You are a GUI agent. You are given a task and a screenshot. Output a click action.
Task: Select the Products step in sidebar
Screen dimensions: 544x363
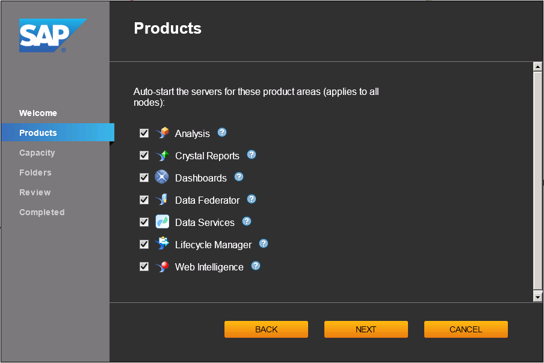point(58,132)
